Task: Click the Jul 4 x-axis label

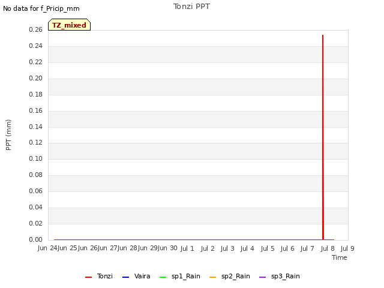Action: (247, 248)
